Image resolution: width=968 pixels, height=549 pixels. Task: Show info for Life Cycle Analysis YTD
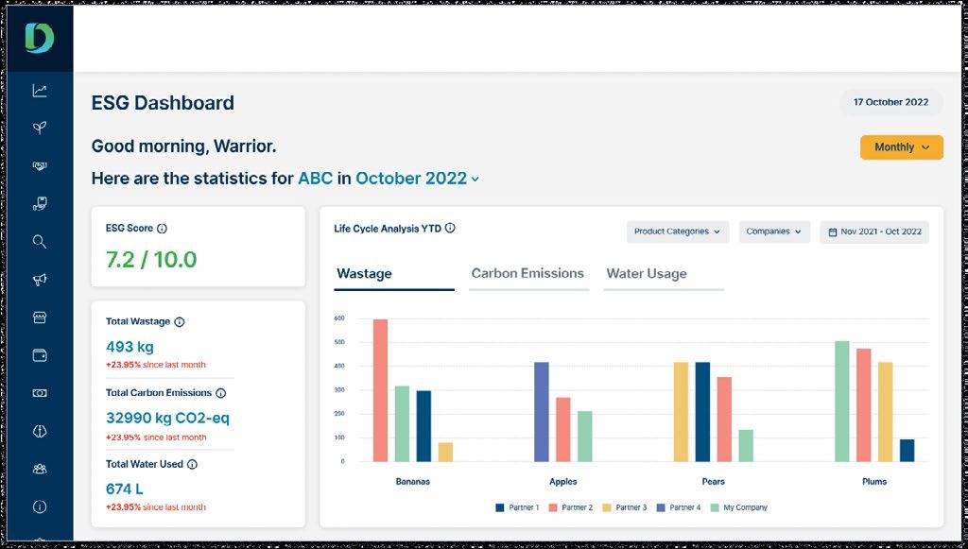[450, 228]
